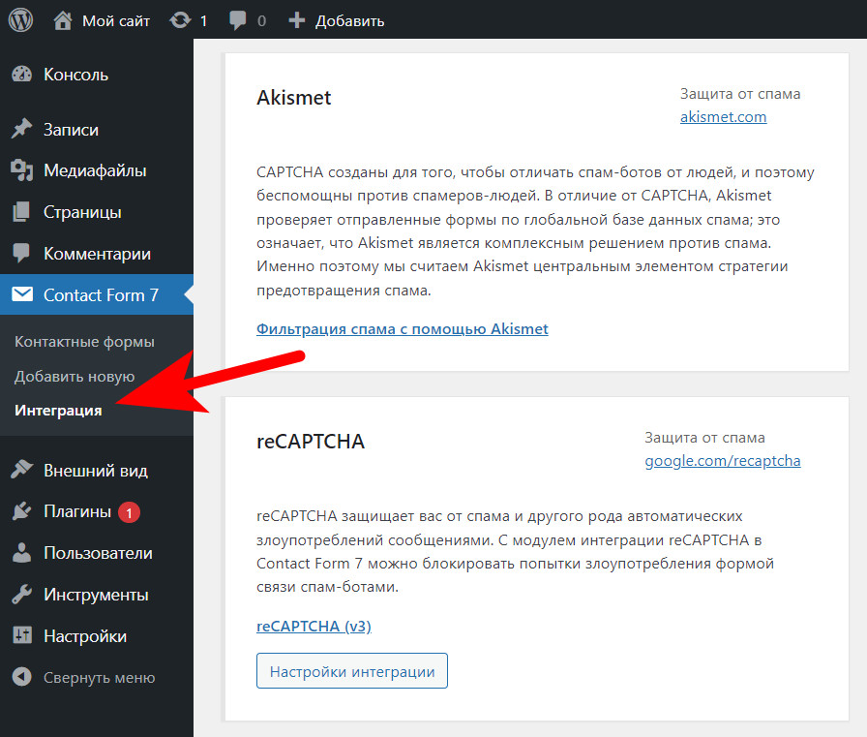Open the updates circular arrows icon

(x=180, y=20)
